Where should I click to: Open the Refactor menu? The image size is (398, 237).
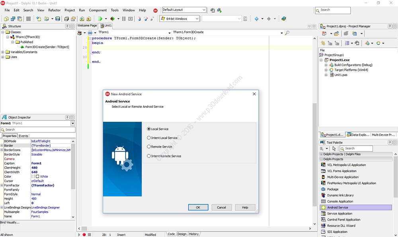click(54, 10)
